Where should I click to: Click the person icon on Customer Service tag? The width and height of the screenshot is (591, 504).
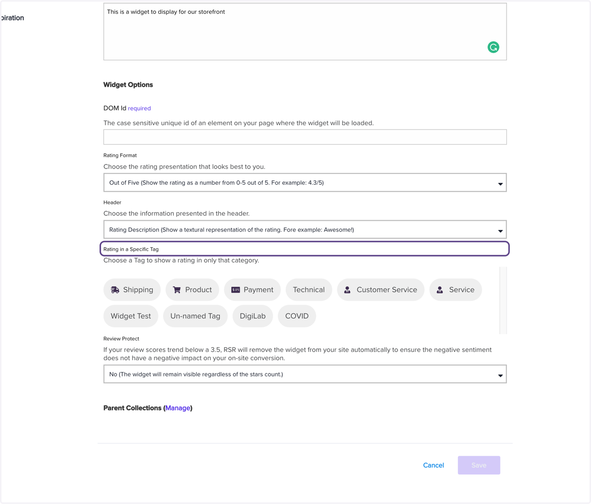coord(347,290)
